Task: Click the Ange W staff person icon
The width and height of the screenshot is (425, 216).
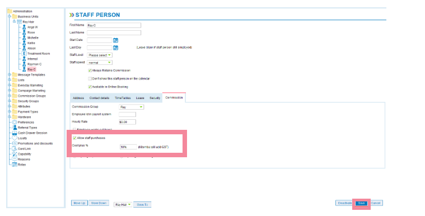Action: pos(24,27)
